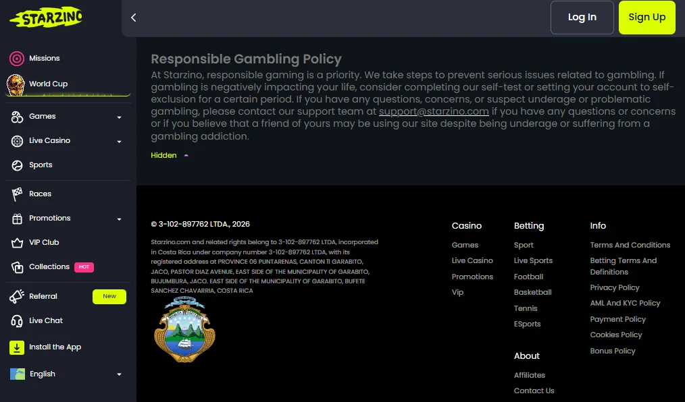685x402 pixels.
Task: Open the English language dropdown arrow
Action: click(x=120, y=374)
